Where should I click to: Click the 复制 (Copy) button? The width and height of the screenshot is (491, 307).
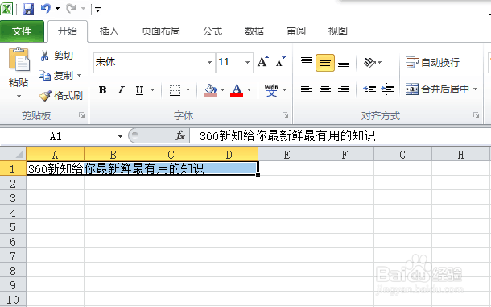(56, 75)
